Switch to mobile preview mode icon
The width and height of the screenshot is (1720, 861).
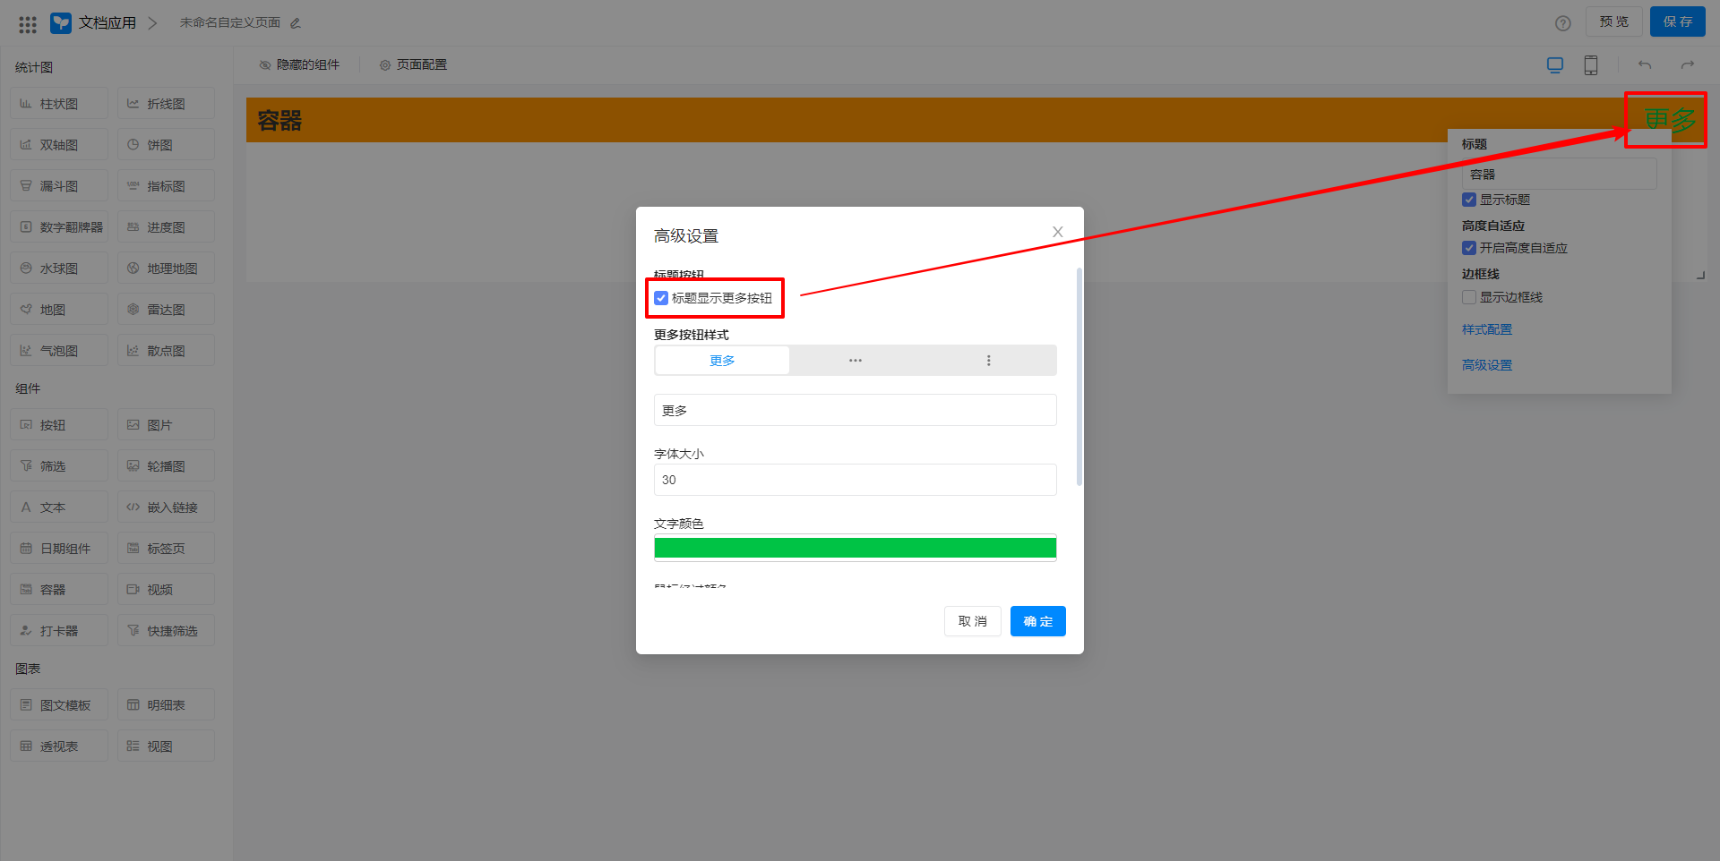pos(1590,65)
